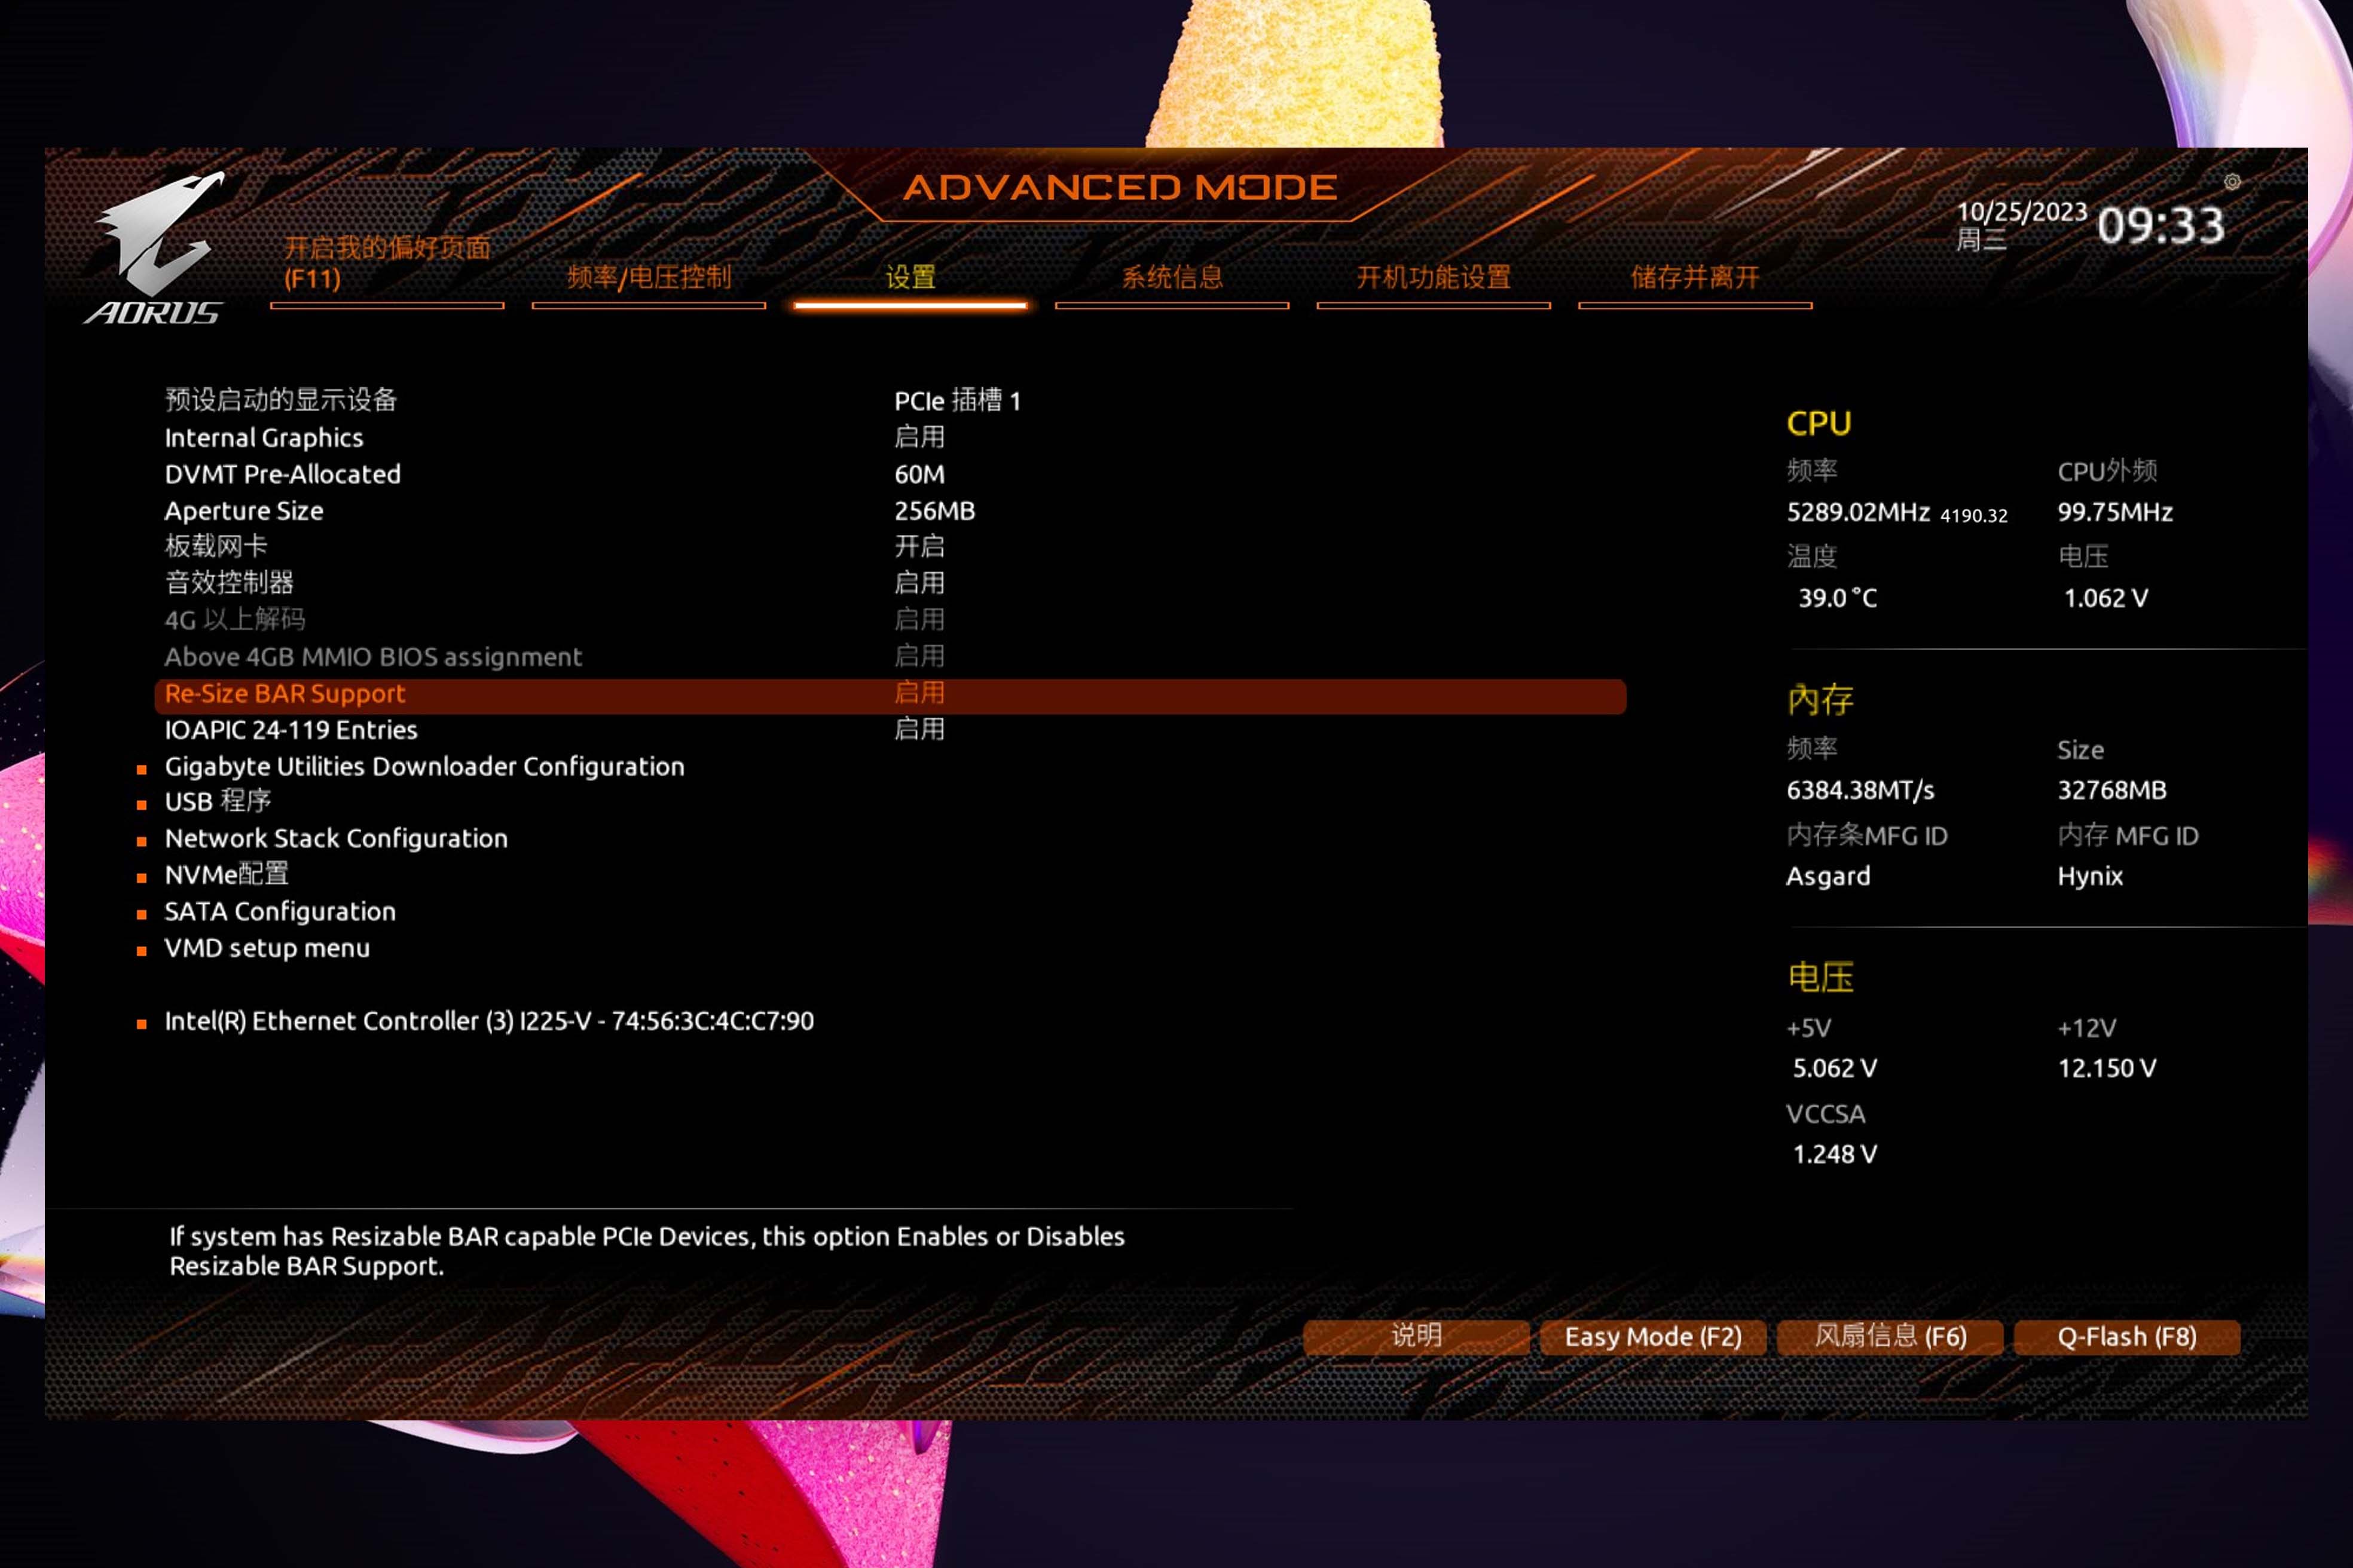Change 预设启动的显示设备 value PCIe 插槽 1

pyautogui.click(x=958, y=401)
